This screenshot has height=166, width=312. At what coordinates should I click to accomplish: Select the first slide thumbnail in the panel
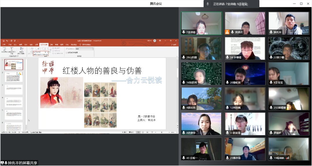(x=14, y=64)
